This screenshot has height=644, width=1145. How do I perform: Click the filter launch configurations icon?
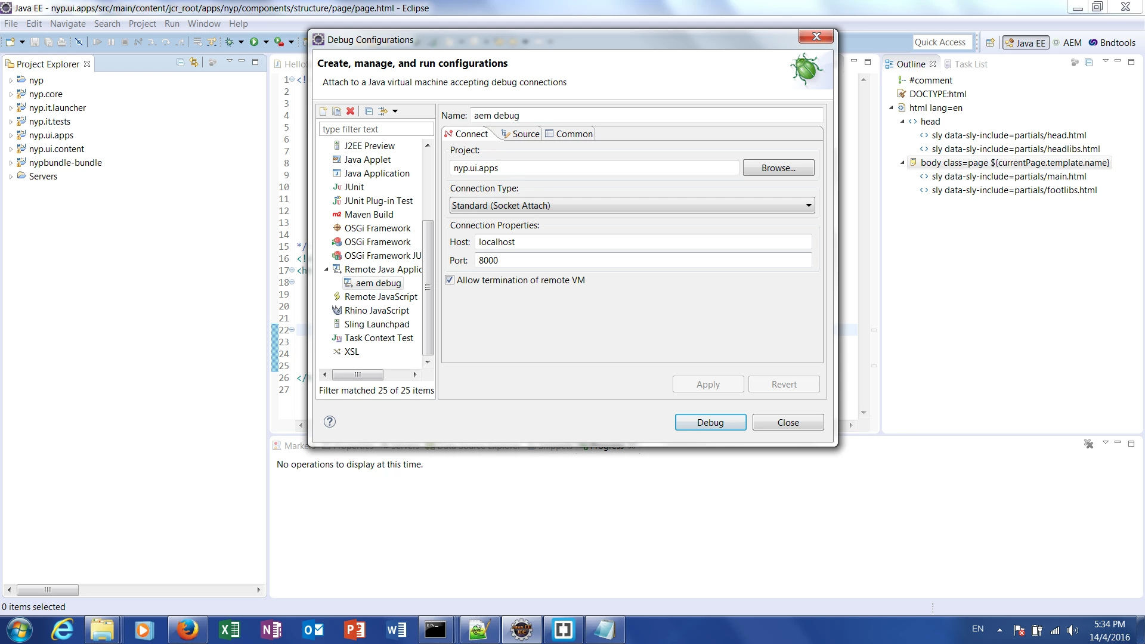tap(383, 112)
